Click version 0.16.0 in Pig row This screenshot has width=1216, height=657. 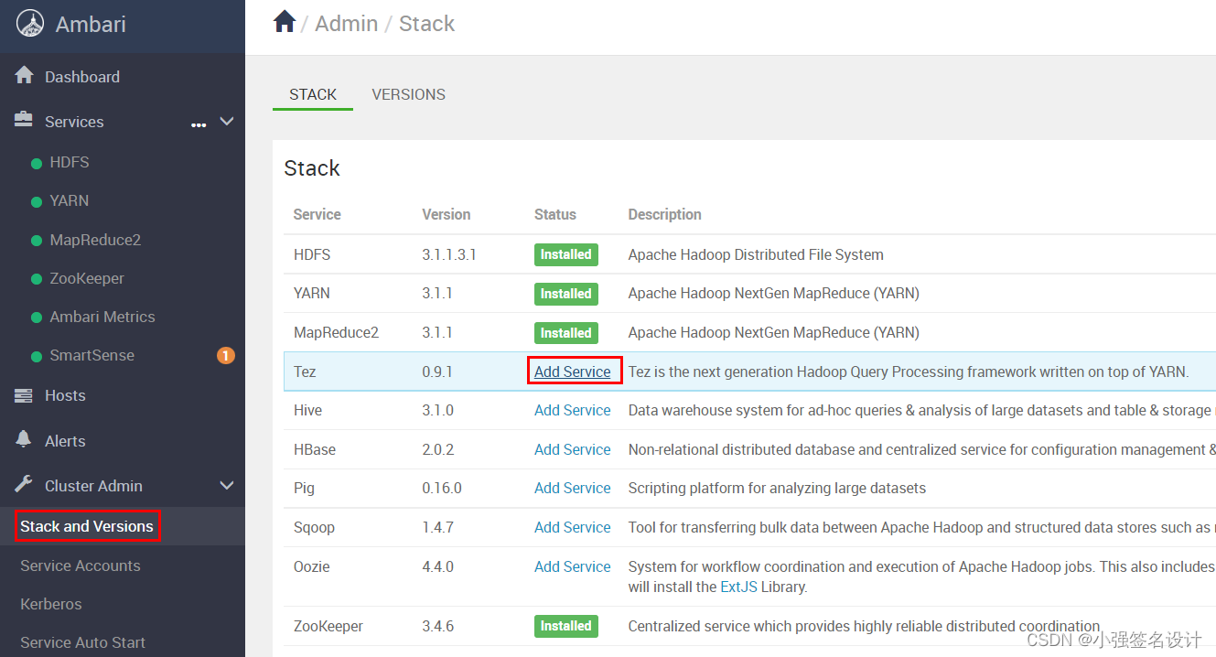[442, 488]
